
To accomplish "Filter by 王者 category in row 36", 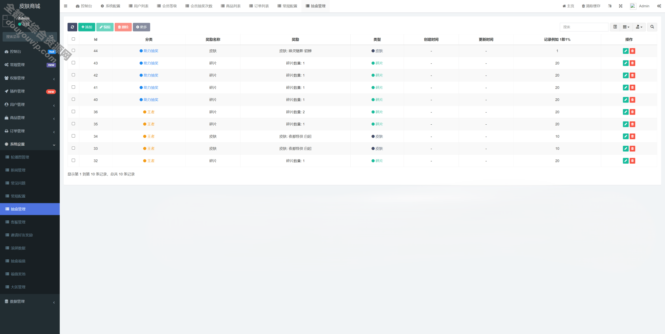I will pyautogui.click(x=149, y=112).
